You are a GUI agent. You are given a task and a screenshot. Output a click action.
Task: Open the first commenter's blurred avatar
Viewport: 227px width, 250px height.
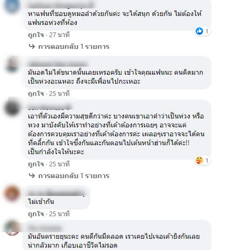coord(12,6)
